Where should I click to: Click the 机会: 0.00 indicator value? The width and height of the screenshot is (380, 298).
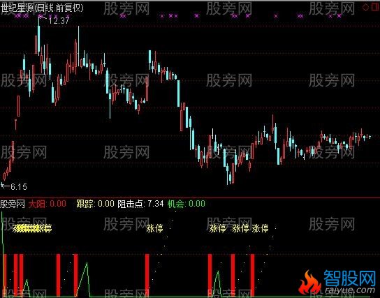point(187,204)
